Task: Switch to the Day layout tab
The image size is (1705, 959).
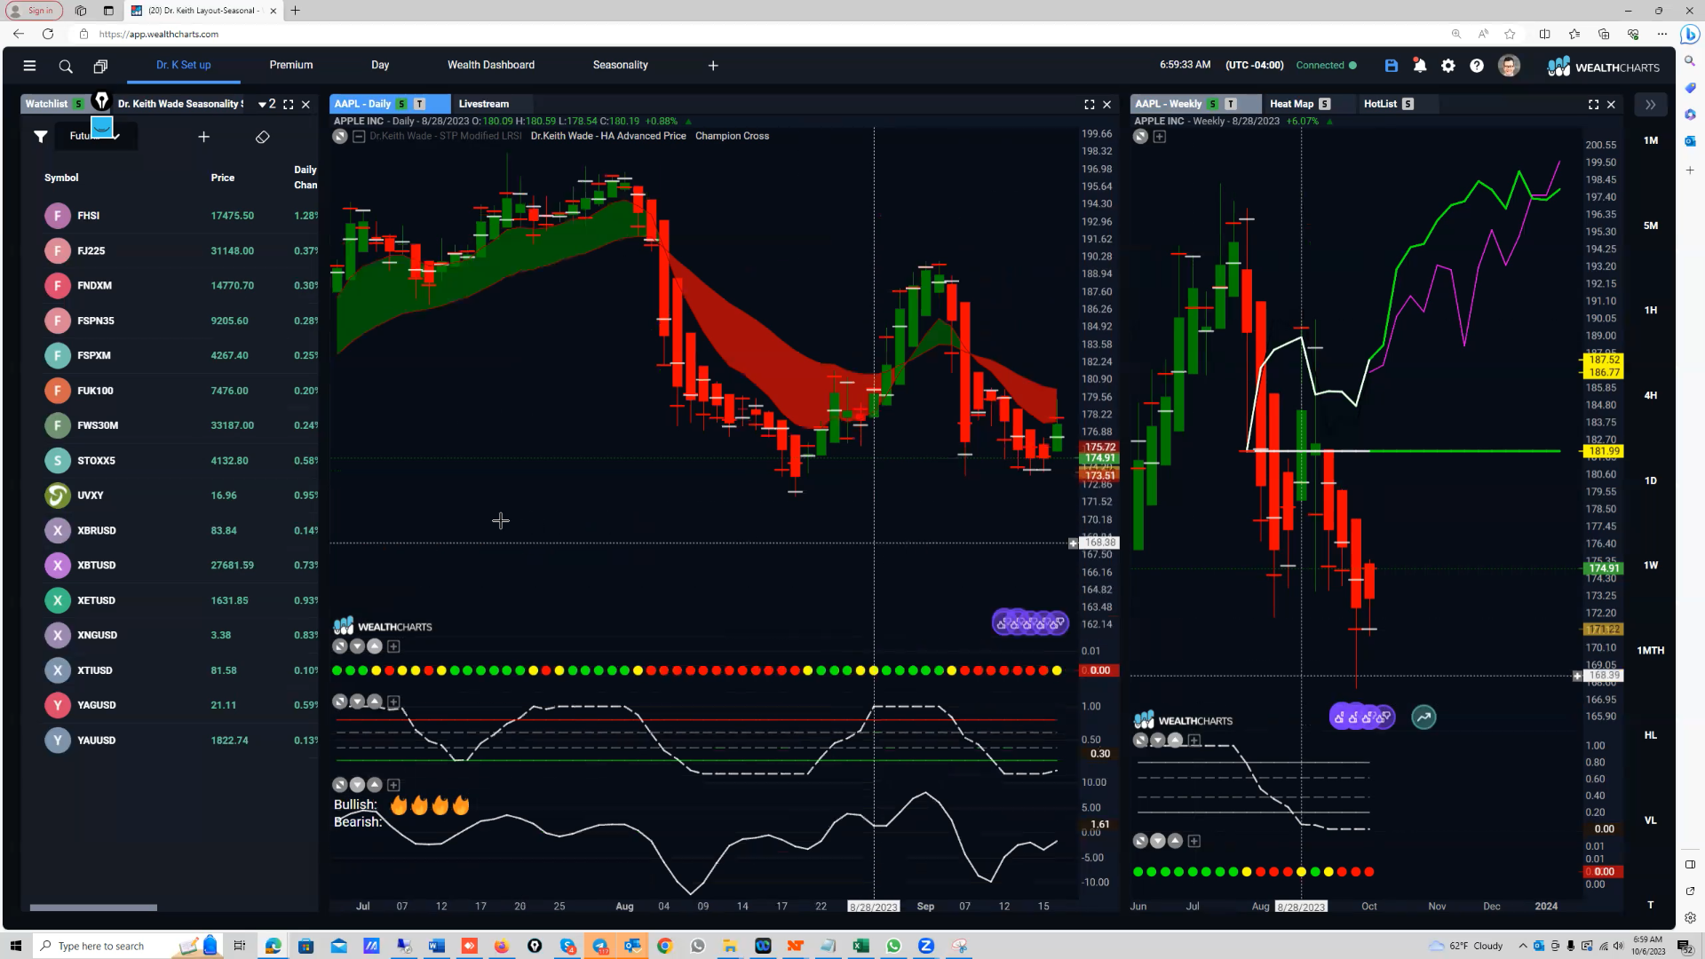Action: click(380, 66)
